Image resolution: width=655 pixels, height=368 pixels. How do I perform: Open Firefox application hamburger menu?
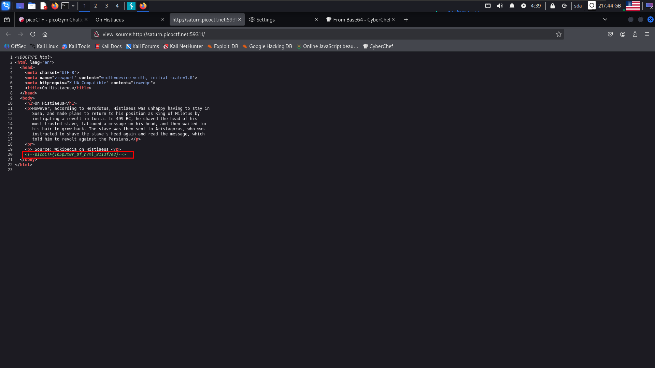[647, 34]
